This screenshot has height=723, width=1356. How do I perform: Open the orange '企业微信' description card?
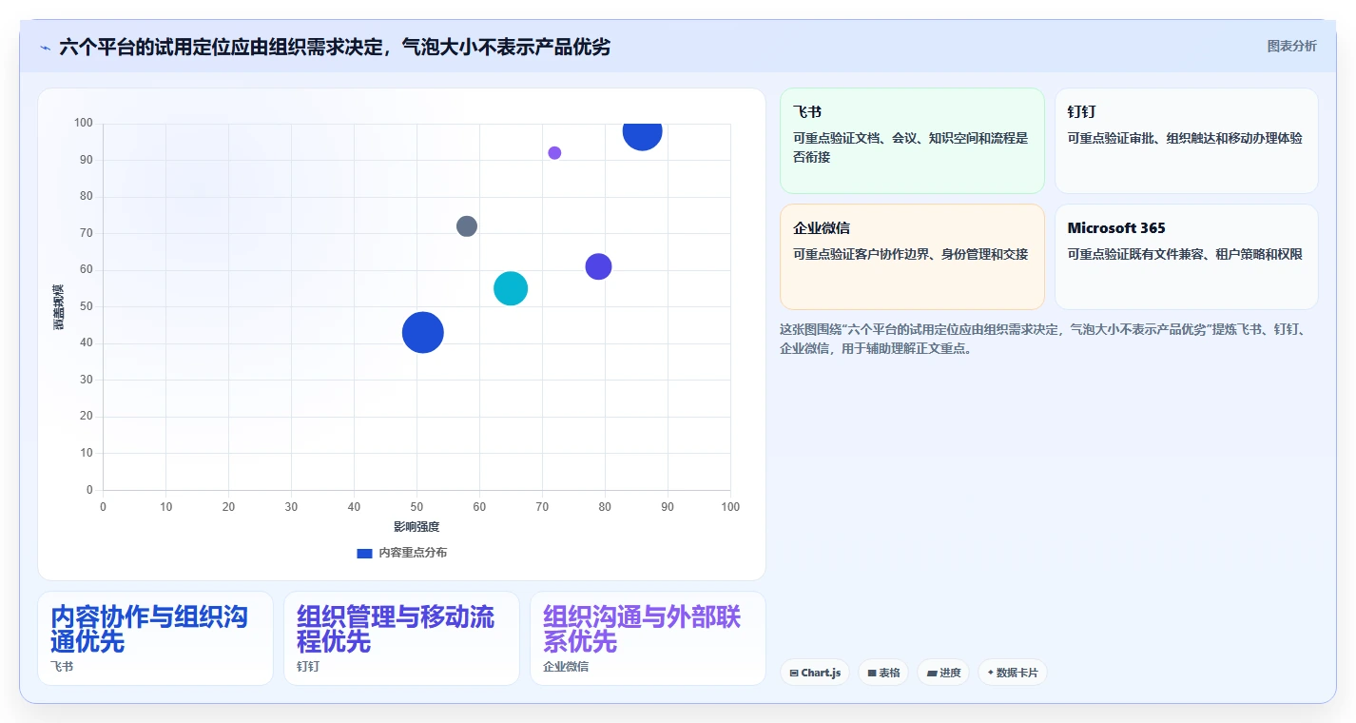click(x=912, y=257)
